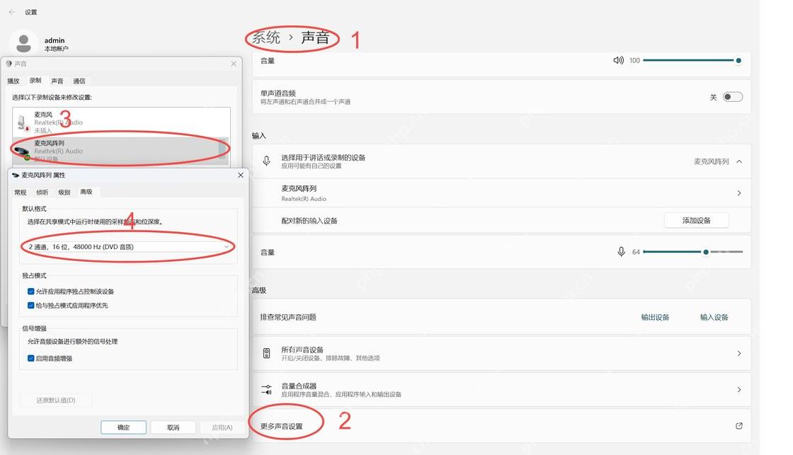Click the volume mixer sliders icon
The width and height of the screenshot is (793, 455).
266,390
